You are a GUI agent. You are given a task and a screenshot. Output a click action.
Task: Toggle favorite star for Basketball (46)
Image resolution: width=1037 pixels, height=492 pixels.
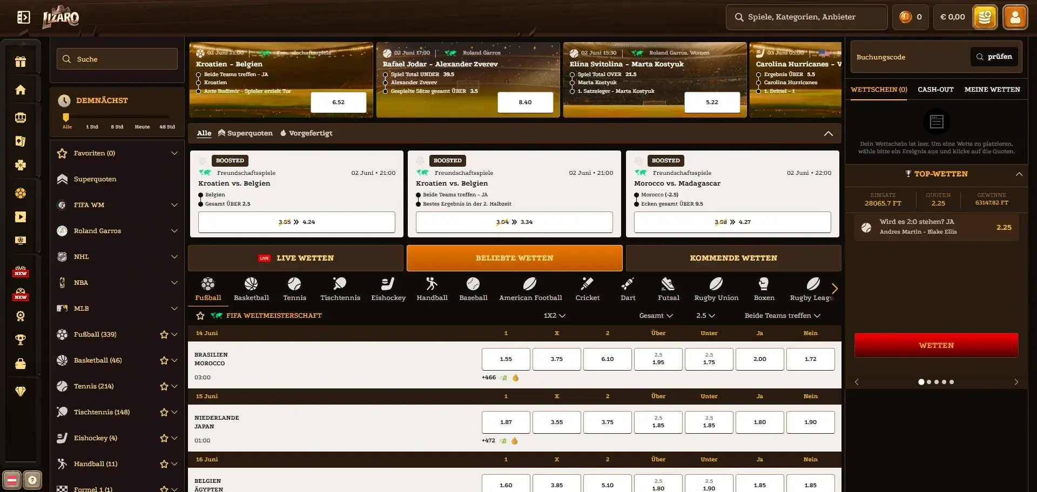pos(164,360)
